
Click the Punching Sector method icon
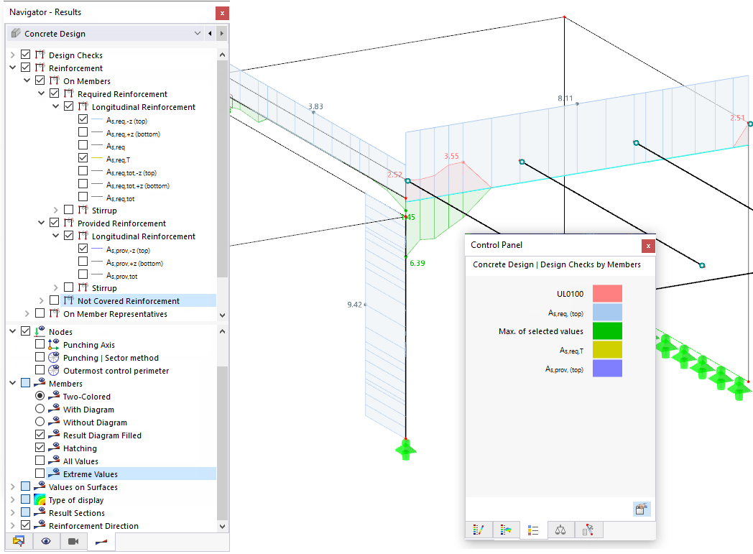point(54,357)
